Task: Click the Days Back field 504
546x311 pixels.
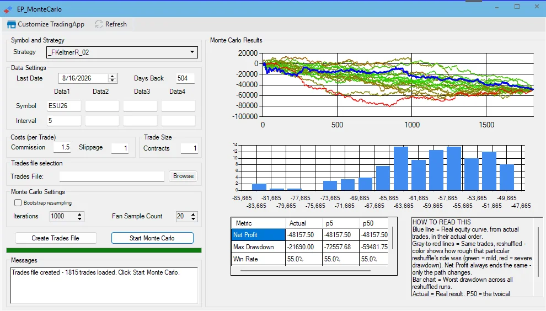Action: 185,78
